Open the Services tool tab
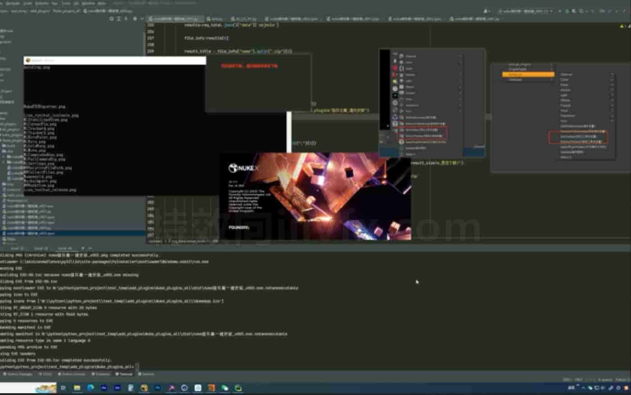The width and height of the screenshot is (631, 395). pos(146,374)
